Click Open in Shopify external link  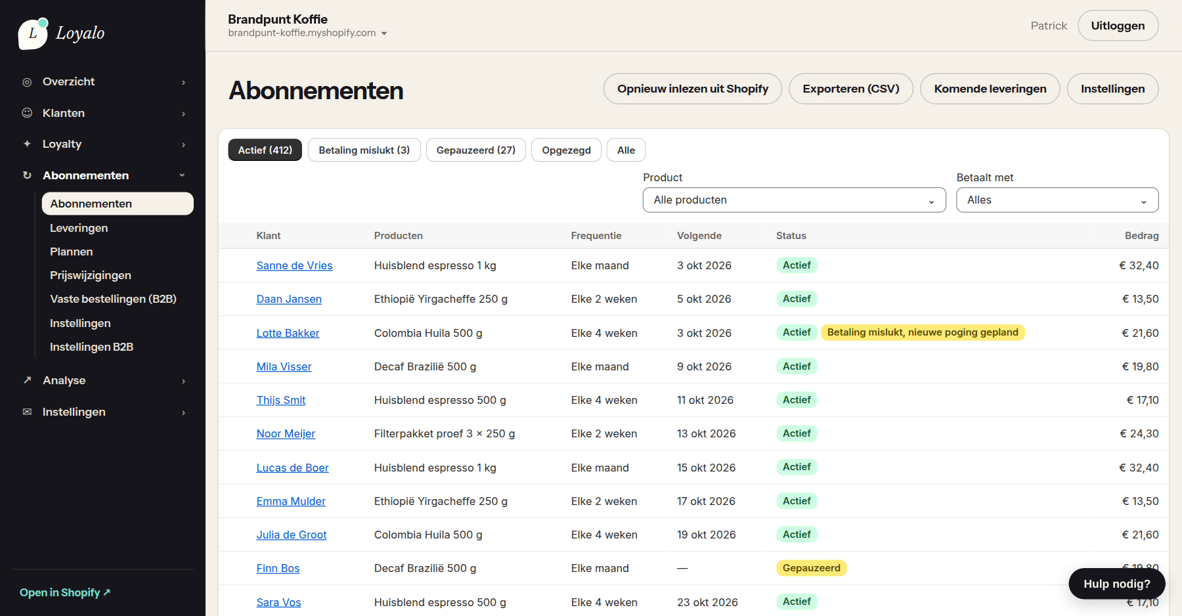pyautogui.click(x=65, y=592)
